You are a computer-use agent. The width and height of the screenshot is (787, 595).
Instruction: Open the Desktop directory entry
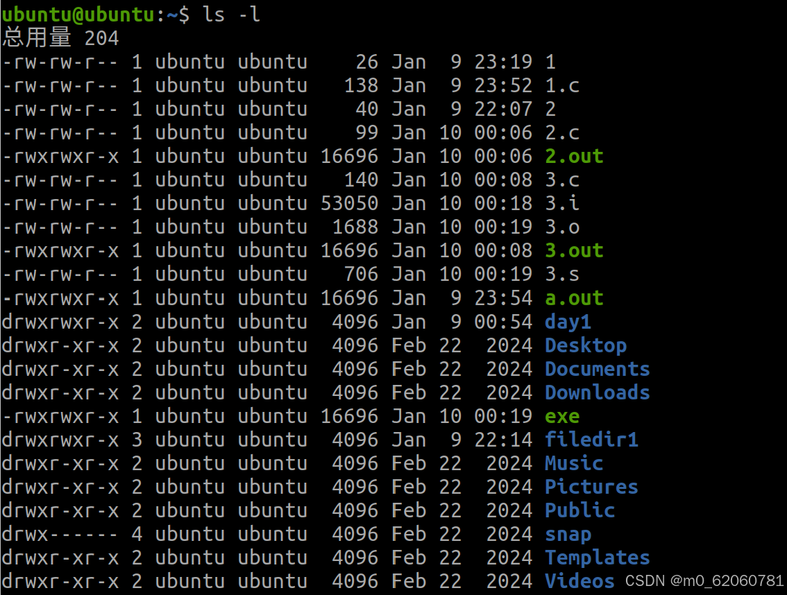(x=585, y=345)
